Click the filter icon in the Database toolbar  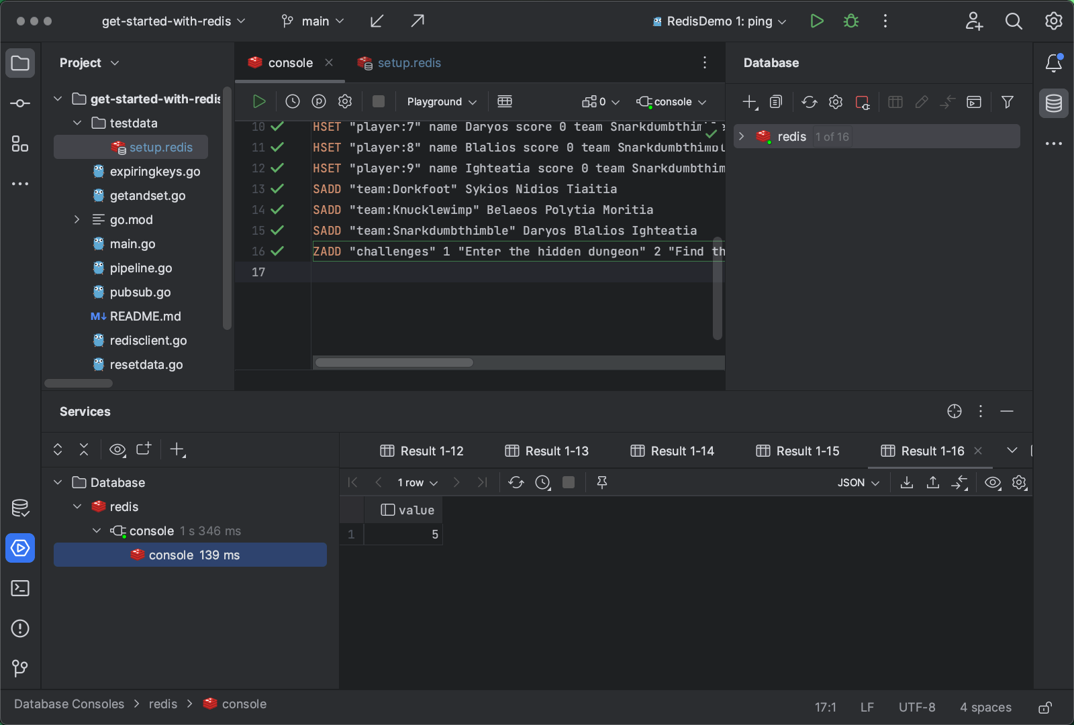click(x=1007, y=102)
